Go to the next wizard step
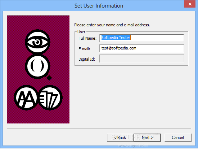The image size is (198, 152). [147, 138]
